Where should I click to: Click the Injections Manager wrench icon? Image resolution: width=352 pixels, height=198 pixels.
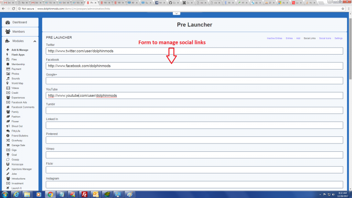8,169
